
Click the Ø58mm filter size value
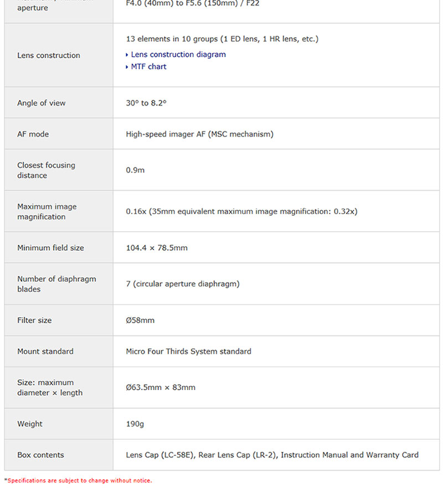[140, 321]
